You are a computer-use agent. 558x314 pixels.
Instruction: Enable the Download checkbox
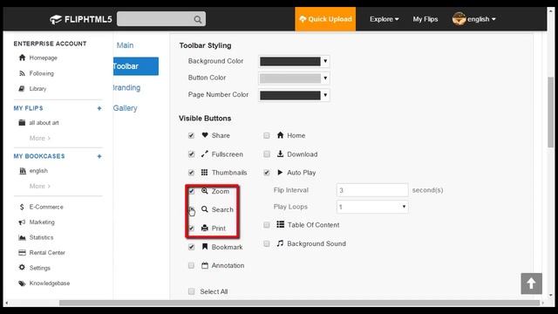[x=267, y=154]
